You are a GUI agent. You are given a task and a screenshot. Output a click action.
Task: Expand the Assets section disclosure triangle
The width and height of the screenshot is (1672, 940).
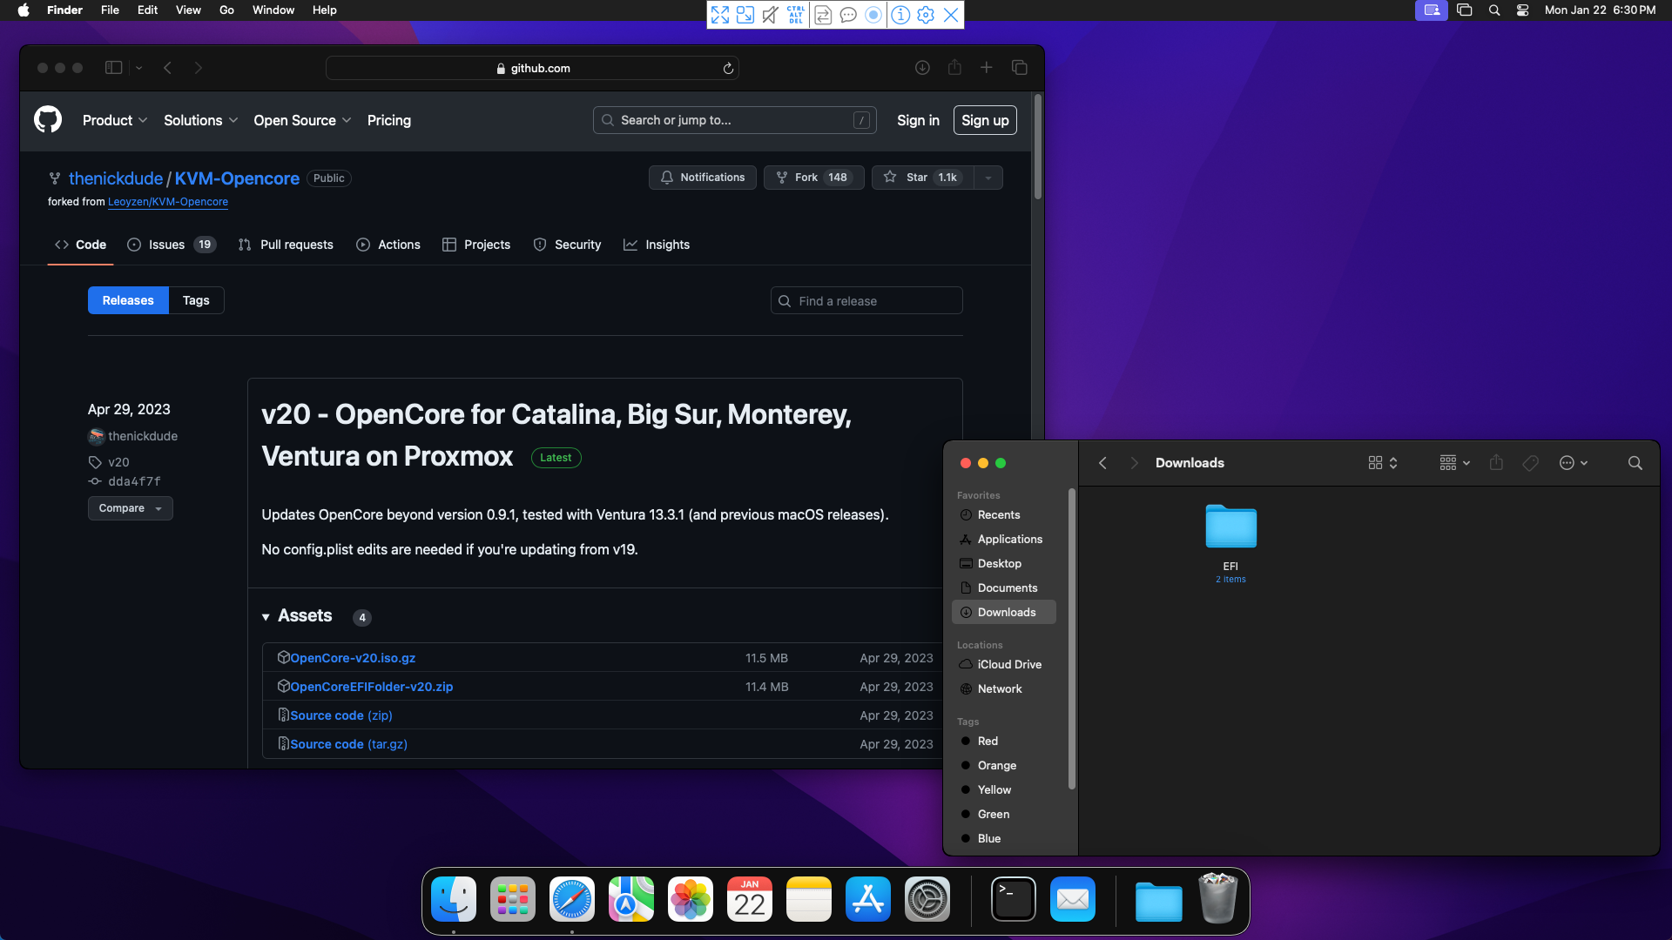(x=266, y=616)
